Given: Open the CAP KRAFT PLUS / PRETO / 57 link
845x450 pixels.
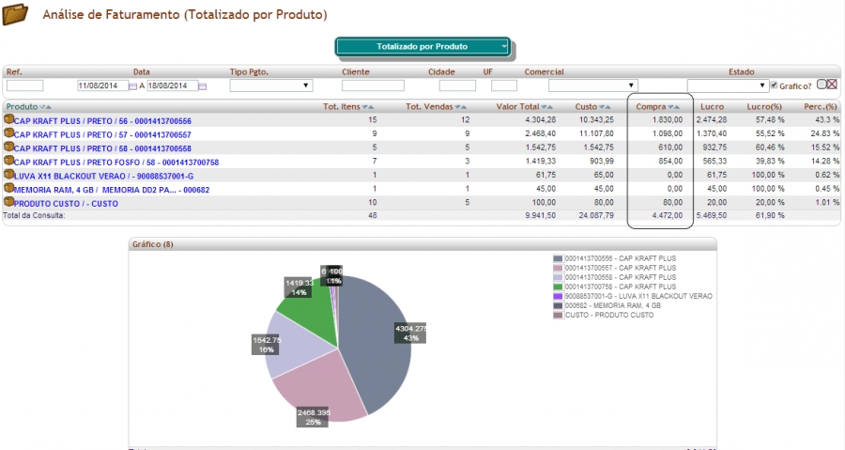Looking at the screenshot, I should pyautogui.click(x=102, y=134).
